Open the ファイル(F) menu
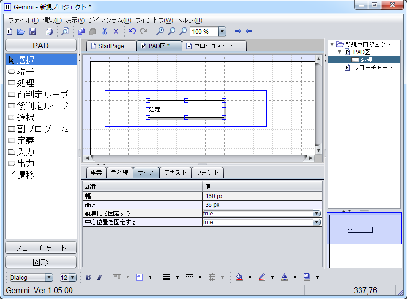Viewport: 407px width, 299px height. coord(23,20)
